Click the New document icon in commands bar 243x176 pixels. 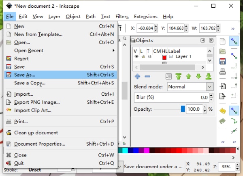pos(222,41)
